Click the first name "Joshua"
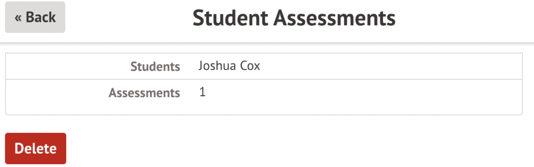 tap(216, 66)
